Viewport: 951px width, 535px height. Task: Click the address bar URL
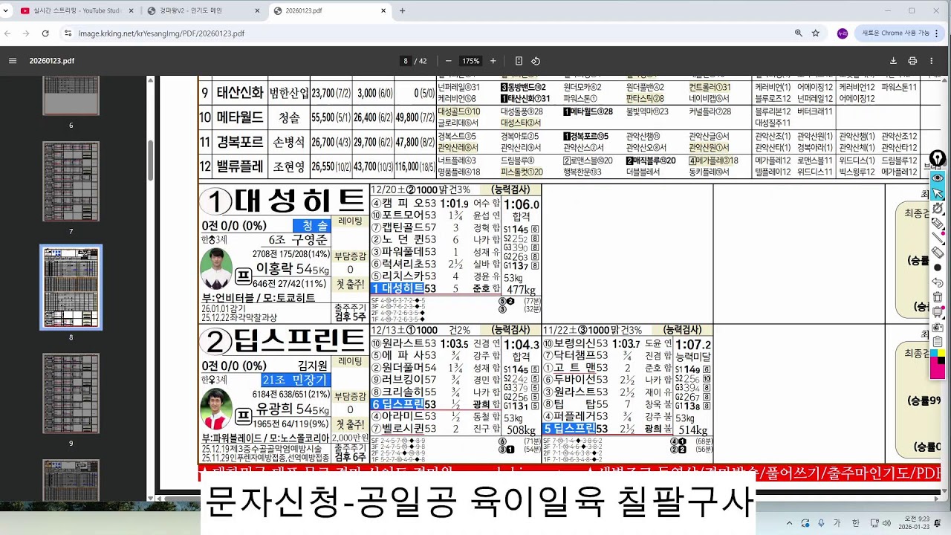coord(161,33)
